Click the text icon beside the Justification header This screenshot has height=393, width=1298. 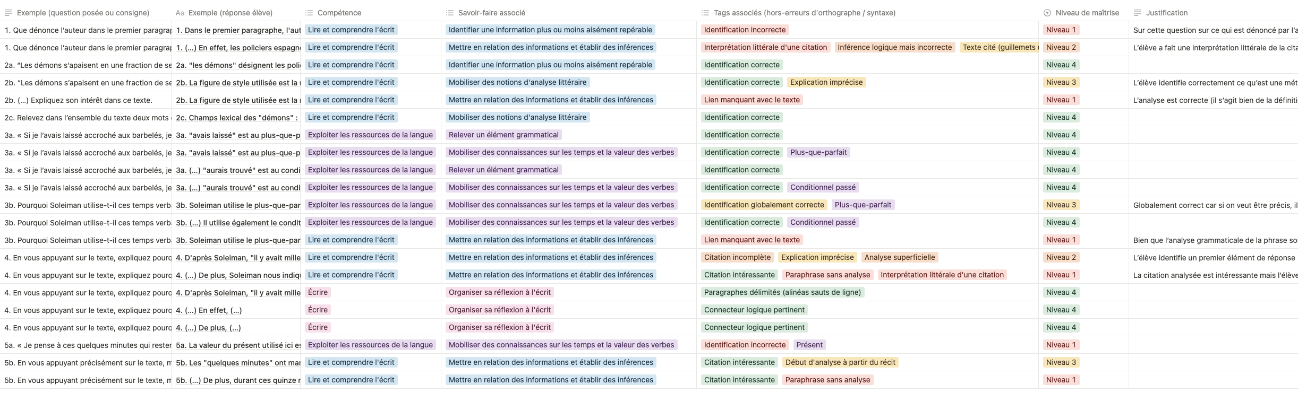[x=1138, y=13]
